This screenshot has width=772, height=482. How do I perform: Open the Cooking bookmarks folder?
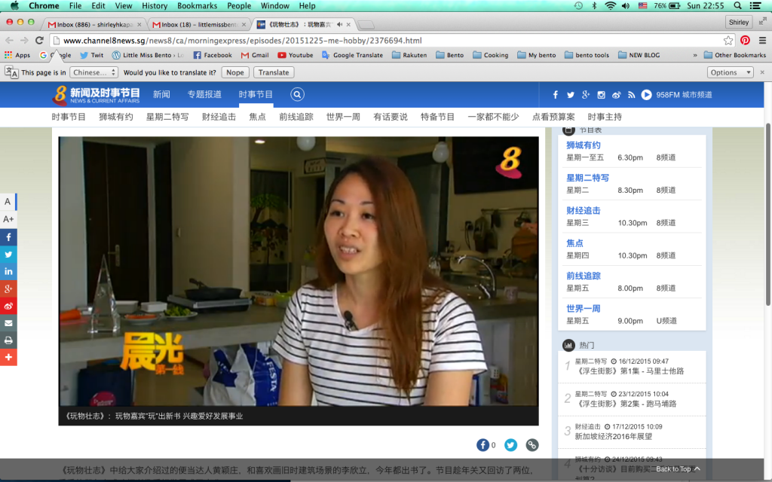pos(490,55)
